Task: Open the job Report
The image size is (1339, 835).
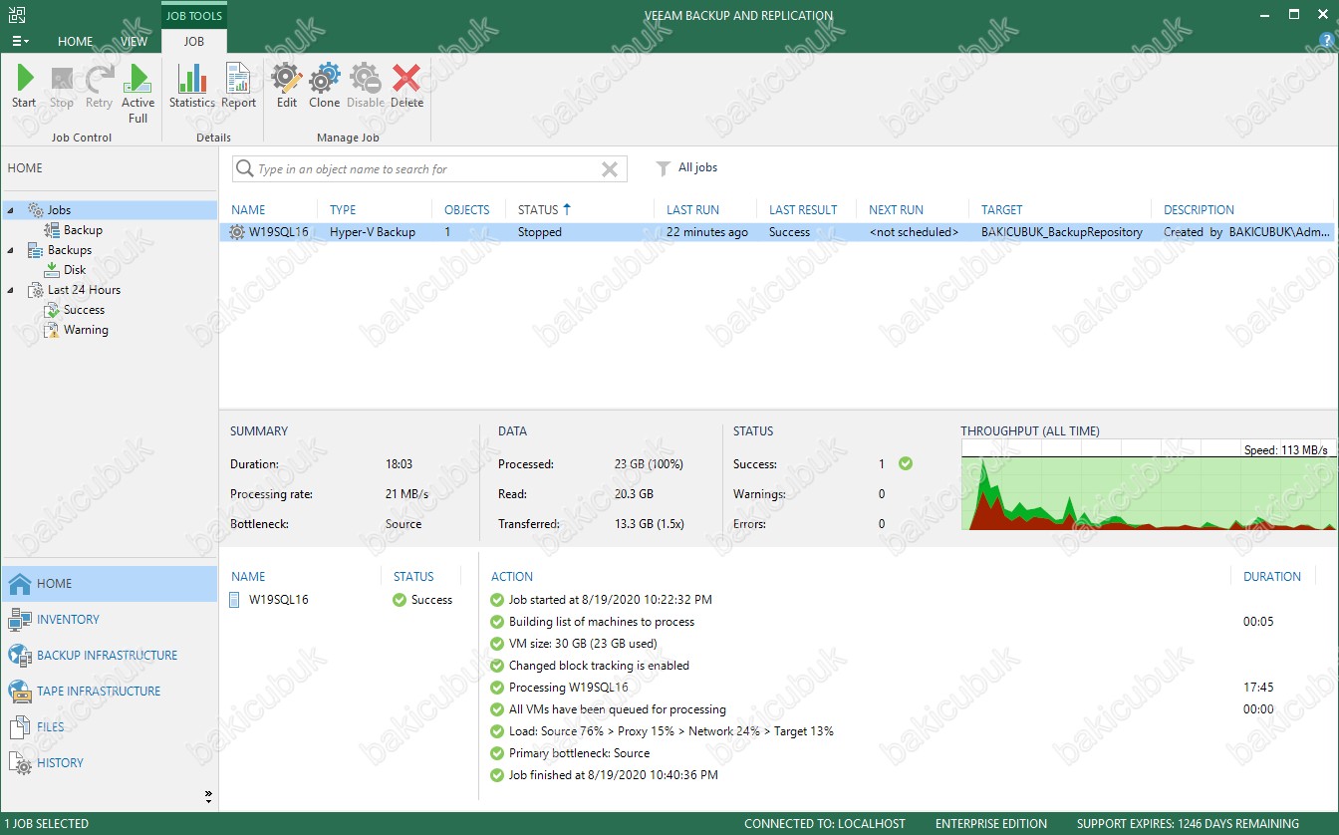Action: [x=239, y=86]
